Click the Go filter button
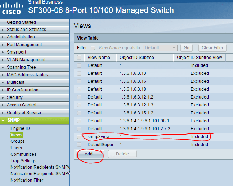The width and height of the screenshot is (233, 186). (x=186, y=48)
